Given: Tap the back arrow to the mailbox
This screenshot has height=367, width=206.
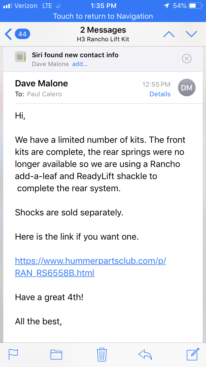Looking at the screenshot, I should [x=8, y=34].
